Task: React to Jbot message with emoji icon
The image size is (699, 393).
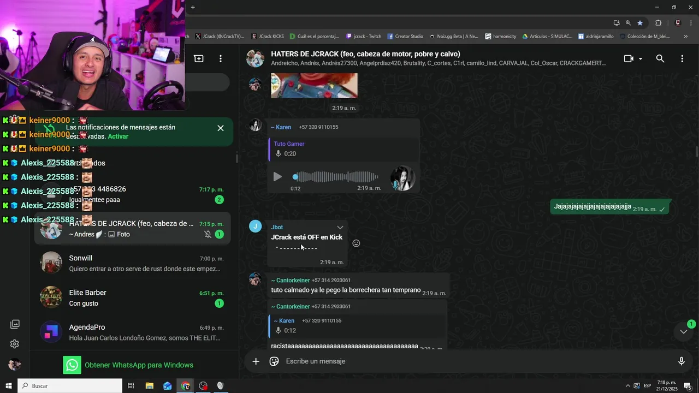Action: (x=356, y=243)
